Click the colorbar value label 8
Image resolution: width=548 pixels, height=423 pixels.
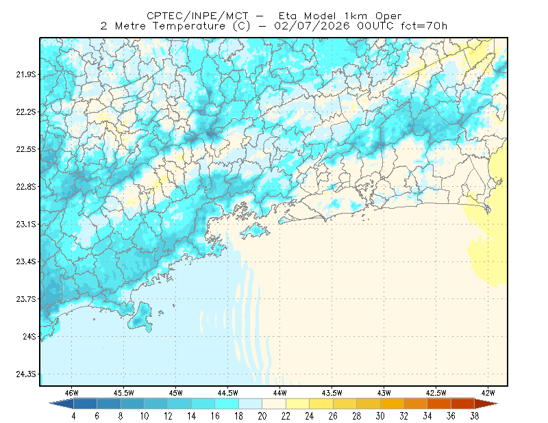pyautogui.click(x=121, y=416)
